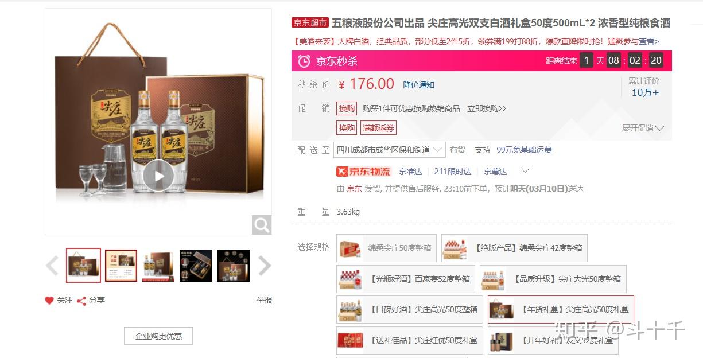Open the delivery address dropdown 四川成都市成华区
The image size is (703, 358).
[x=390, y=150]
